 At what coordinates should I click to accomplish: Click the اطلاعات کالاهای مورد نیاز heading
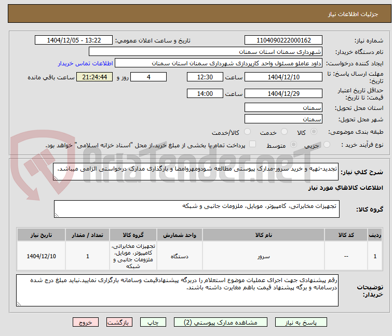(345, 188)
